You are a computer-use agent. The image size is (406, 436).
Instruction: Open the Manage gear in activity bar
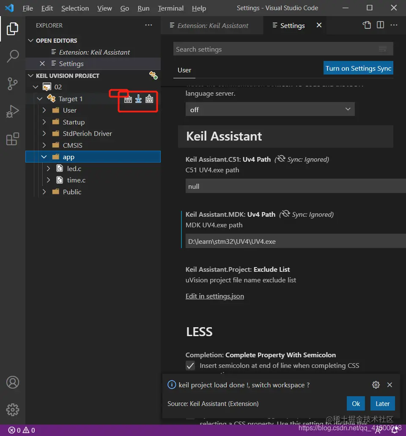(13, 410)
